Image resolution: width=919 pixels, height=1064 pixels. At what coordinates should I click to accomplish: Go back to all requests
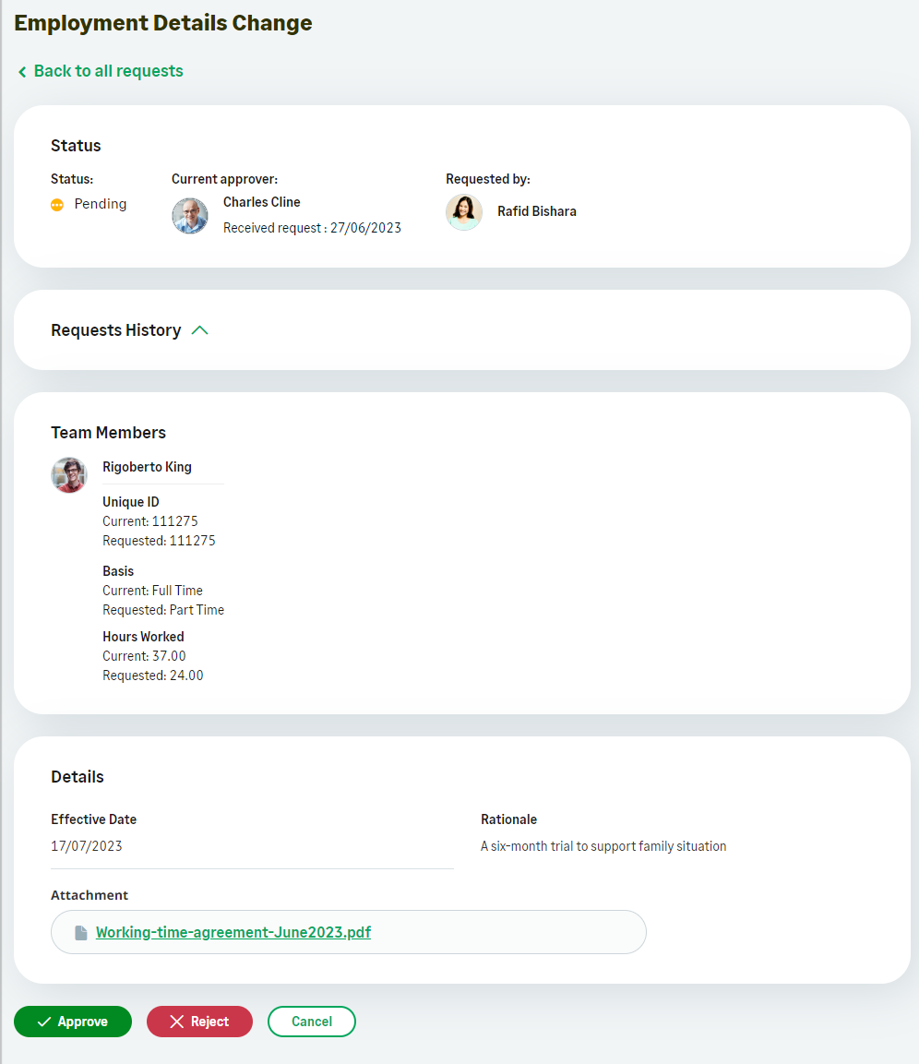pos(108,71)
